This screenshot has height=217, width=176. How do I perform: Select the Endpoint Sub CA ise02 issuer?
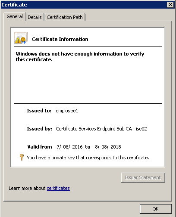(x=101, y=129)
